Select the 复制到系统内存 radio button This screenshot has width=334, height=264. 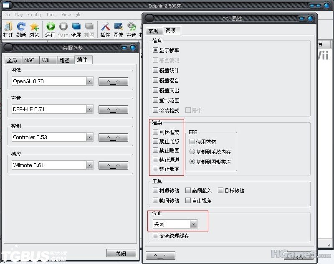coord(192,152)
